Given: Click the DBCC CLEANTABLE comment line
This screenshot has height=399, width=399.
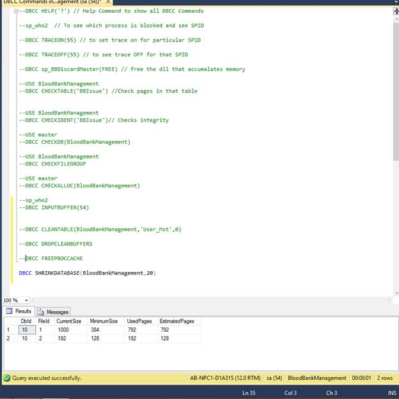Looking at the screenshot, I should tap(100, 230).
